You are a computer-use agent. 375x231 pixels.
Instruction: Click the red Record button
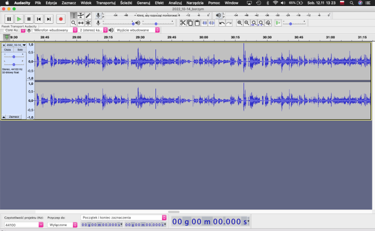[60, 19]
